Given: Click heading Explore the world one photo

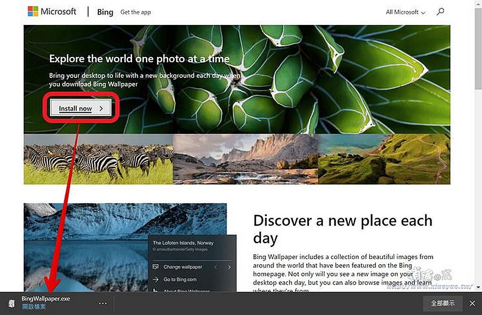Looking at the screenshot, I should [139, 59].
